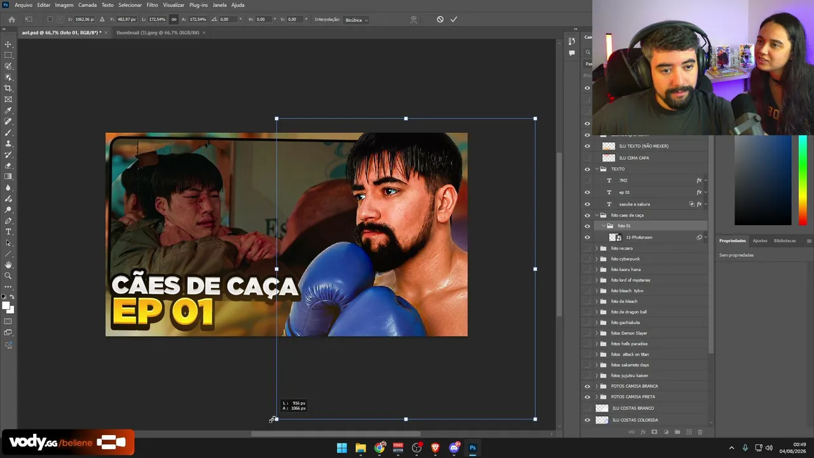Hide the 11-Photoroom layer
Viewport: 814px width, 458px height.
click(587, 237)
